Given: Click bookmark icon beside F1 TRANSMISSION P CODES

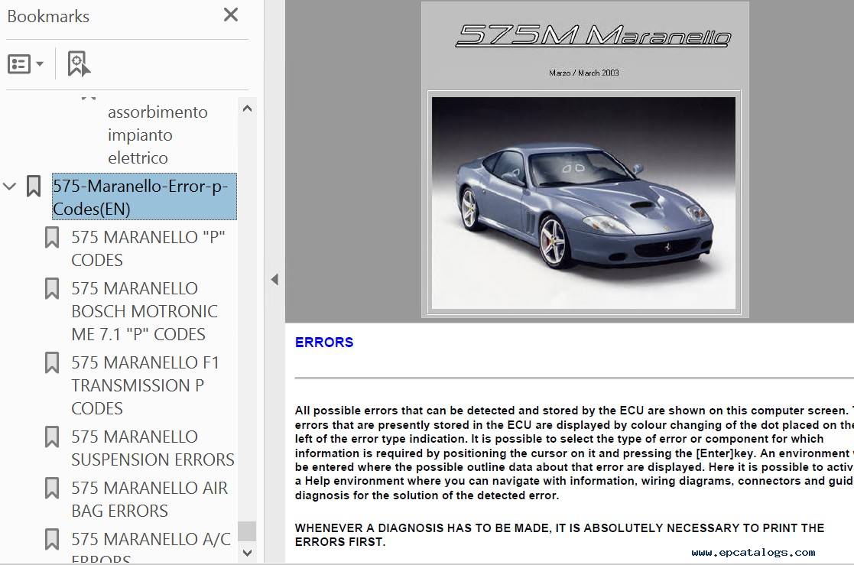Looking at the screenshot, I should (52, 363).
